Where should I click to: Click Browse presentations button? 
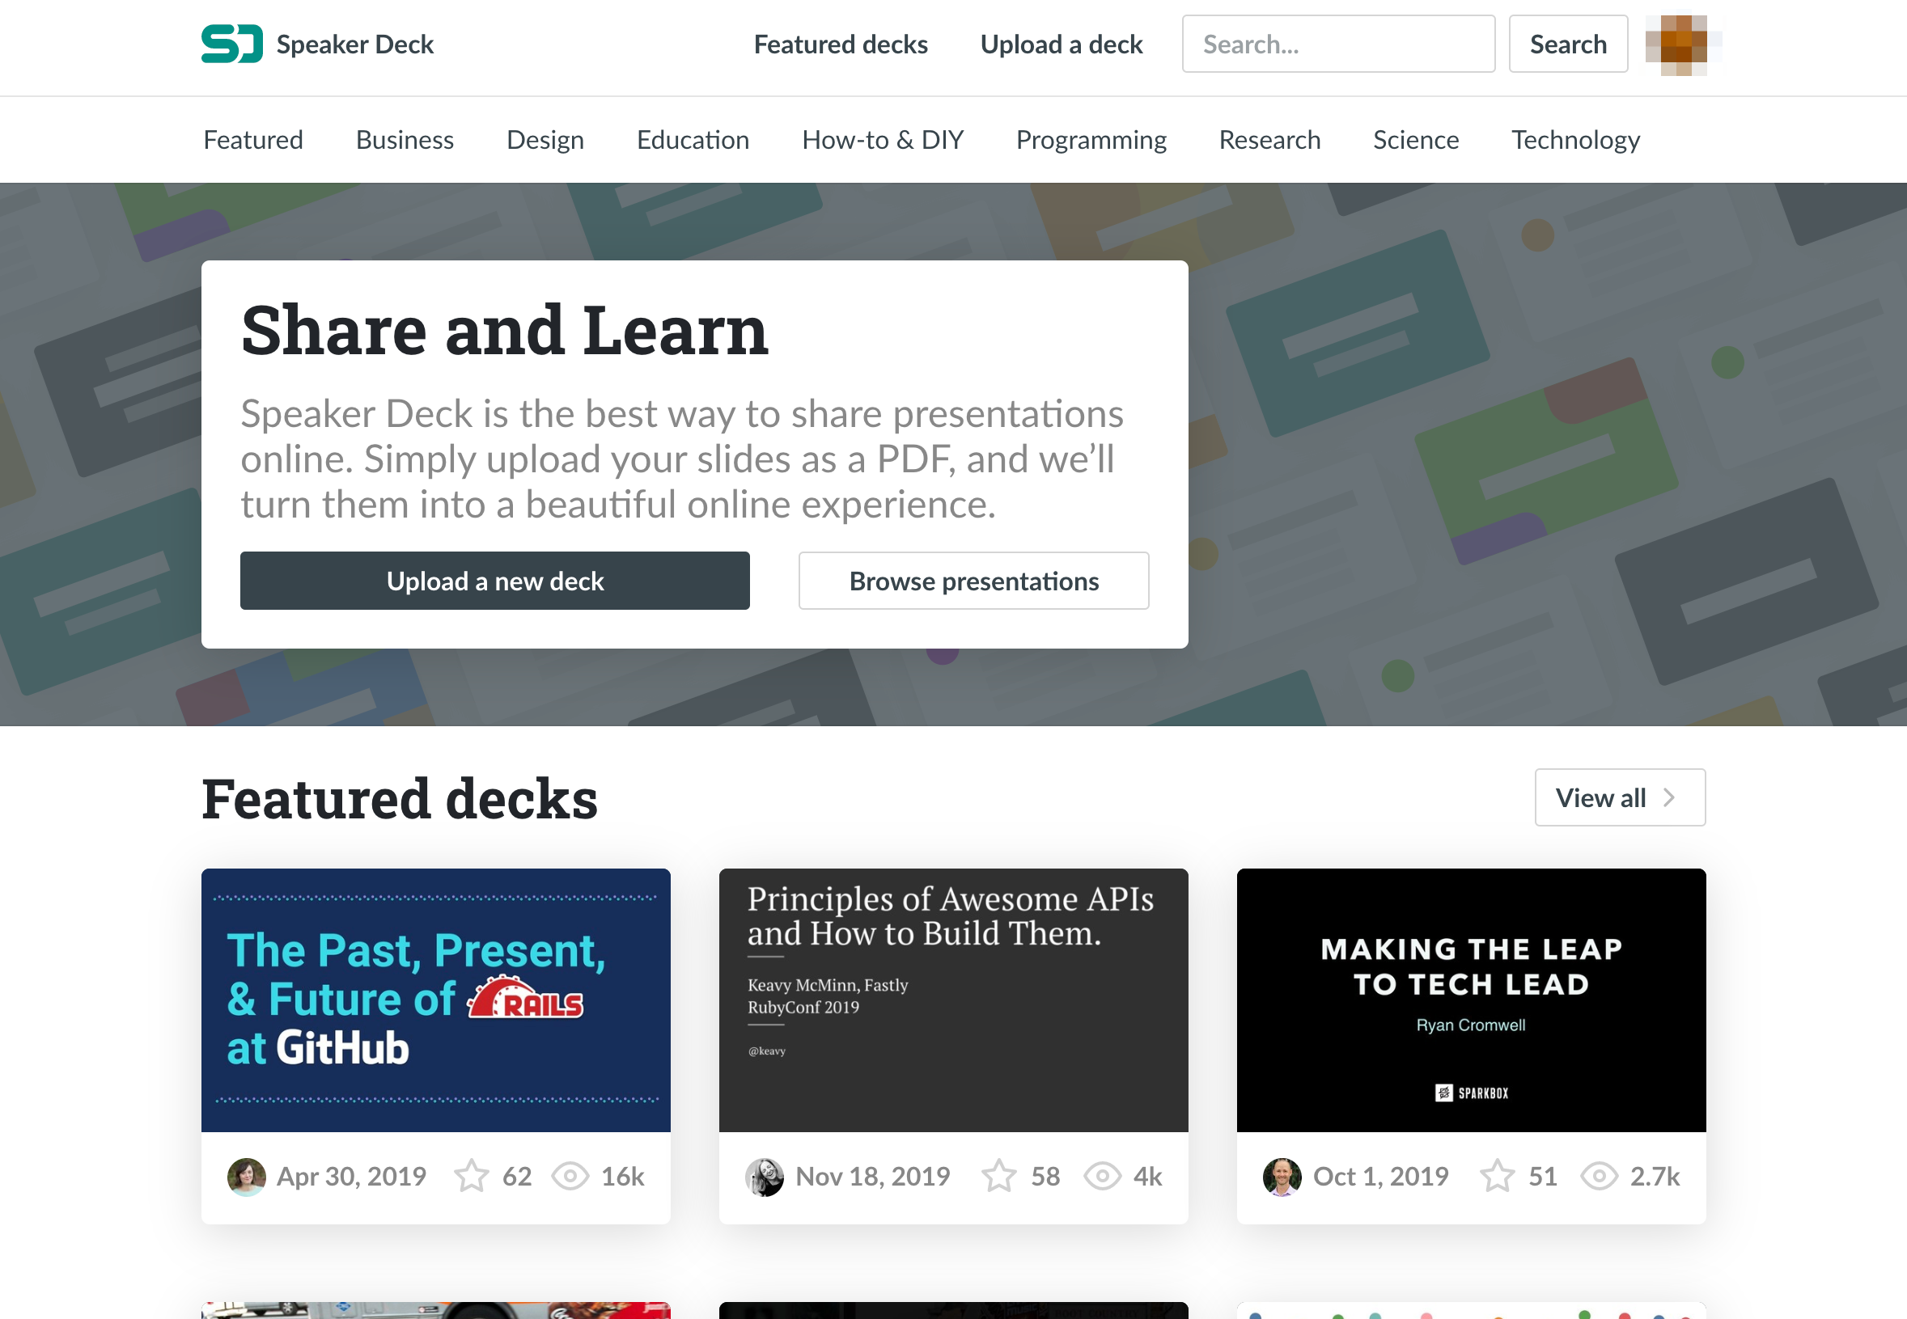(974, 581)
